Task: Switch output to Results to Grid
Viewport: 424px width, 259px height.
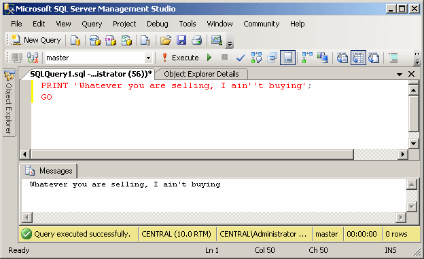Action: pyautogui.click(x=358, y=58)
